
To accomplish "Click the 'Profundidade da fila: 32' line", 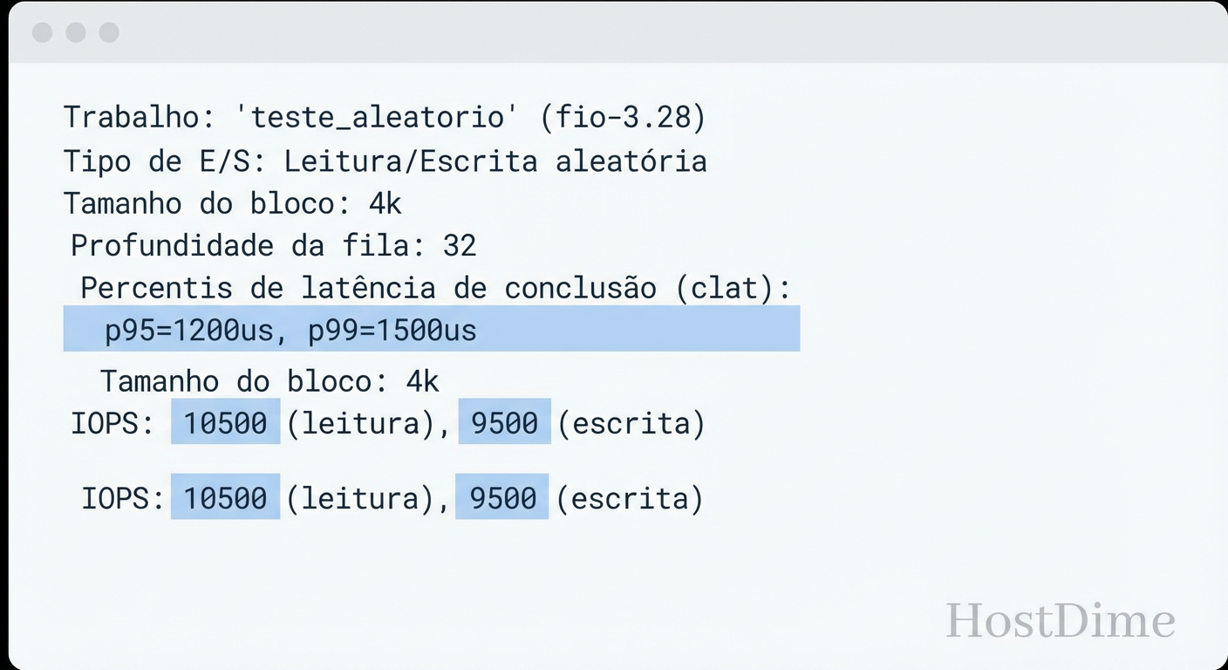I will 273,246.
